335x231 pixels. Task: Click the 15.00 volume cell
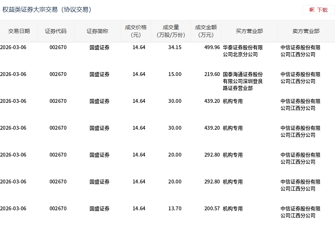175,74
